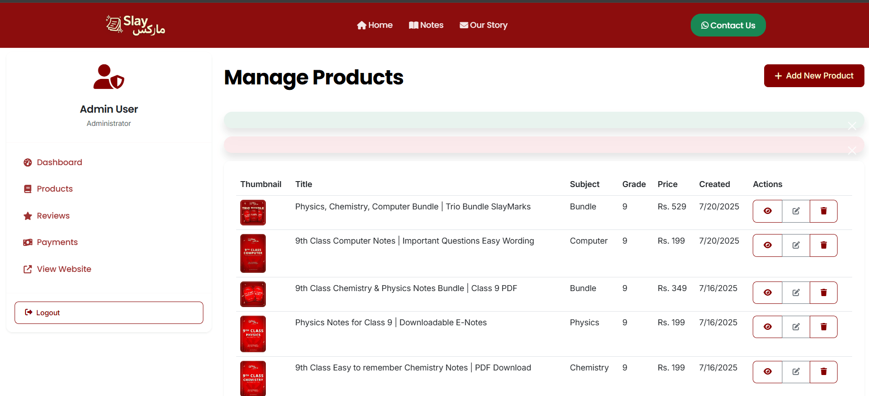Click the Trio Bundle thumbnail image

253,213
